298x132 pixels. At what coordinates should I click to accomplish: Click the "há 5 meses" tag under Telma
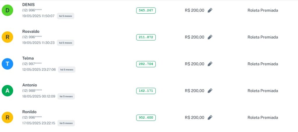67,70
